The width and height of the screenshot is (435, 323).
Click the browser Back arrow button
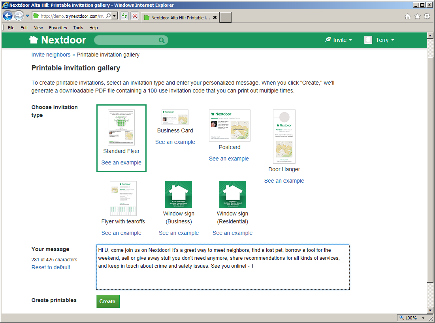8,16
